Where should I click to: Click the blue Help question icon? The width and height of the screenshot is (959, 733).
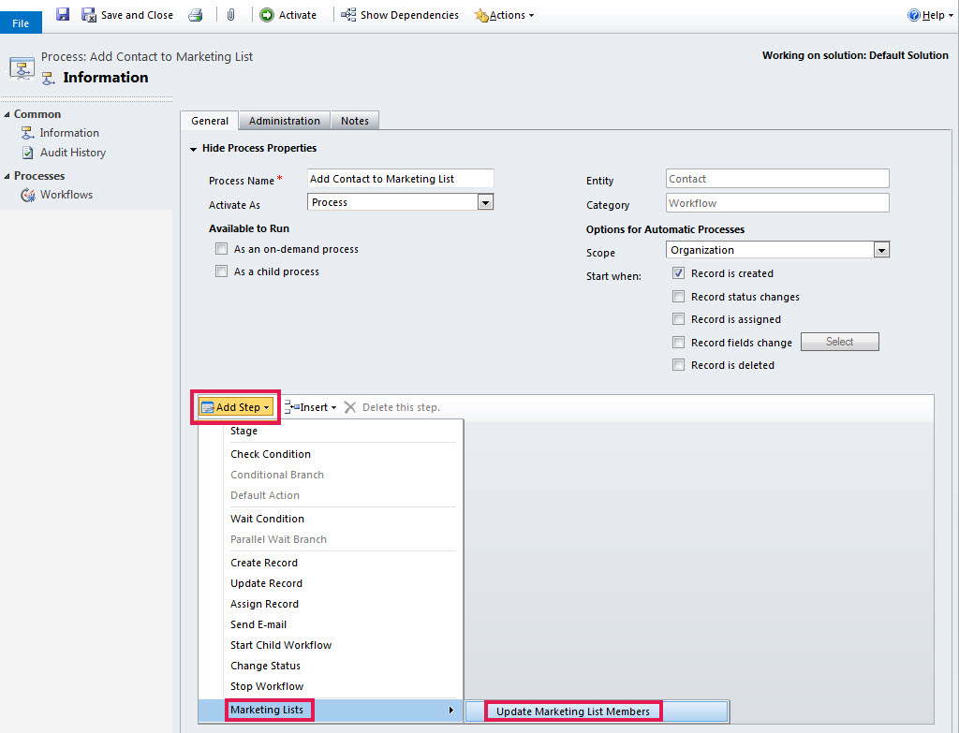tap(914, 15)
